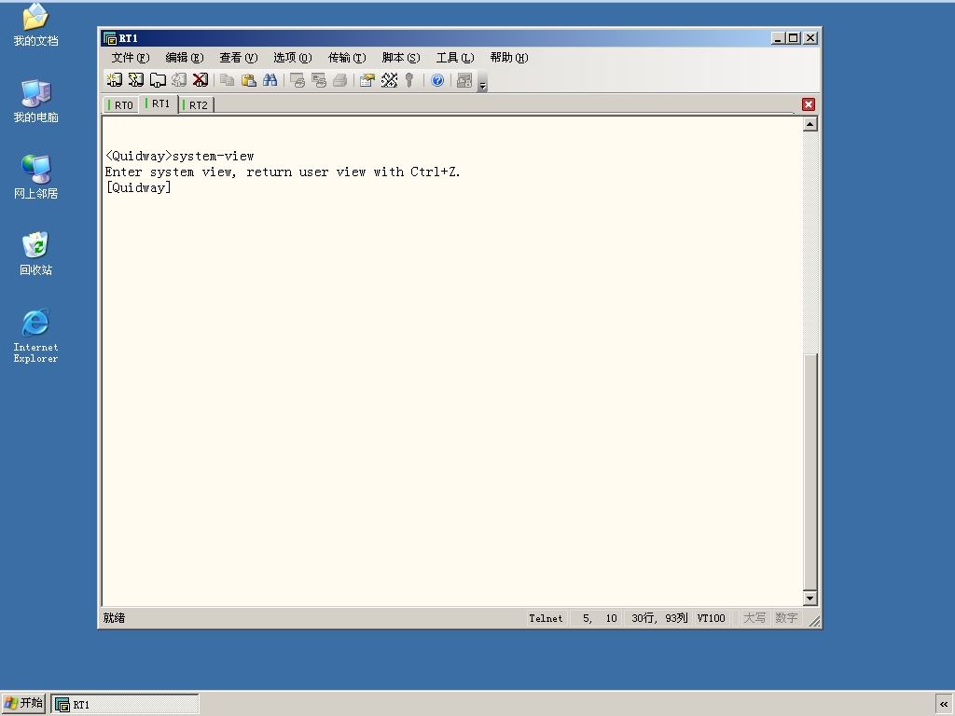This screenshot has width=955, height=716.
Task: Select the 我的电脑 desktop icon
Action: coord(35,101)
